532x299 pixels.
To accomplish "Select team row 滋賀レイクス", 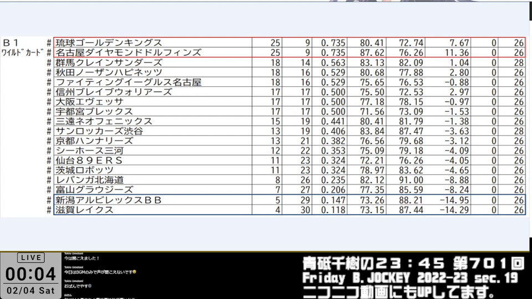I will pyautogui.click(x=289, y=210).
